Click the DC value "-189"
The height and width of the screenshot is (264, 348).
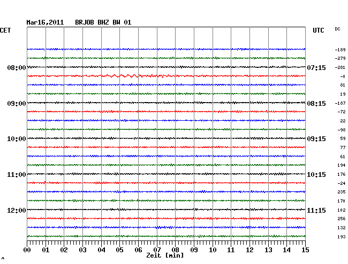point(340,50)
